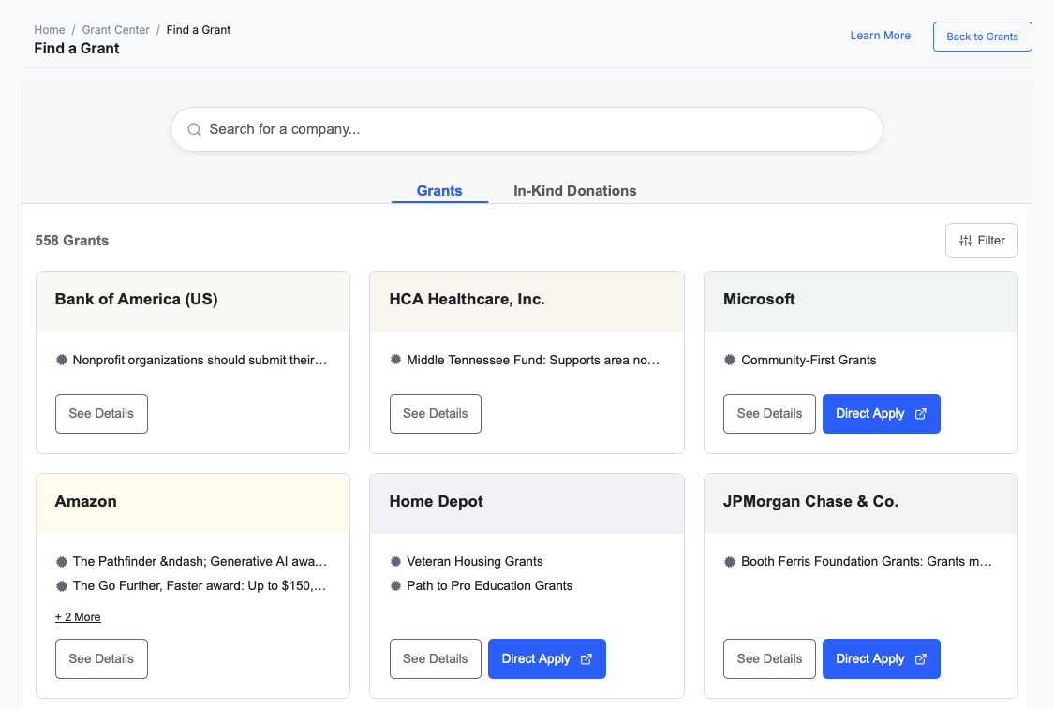1054x709 pixels.
Task: Click bullet icon beside Go Further, Faster award
Action: [61, 586]
